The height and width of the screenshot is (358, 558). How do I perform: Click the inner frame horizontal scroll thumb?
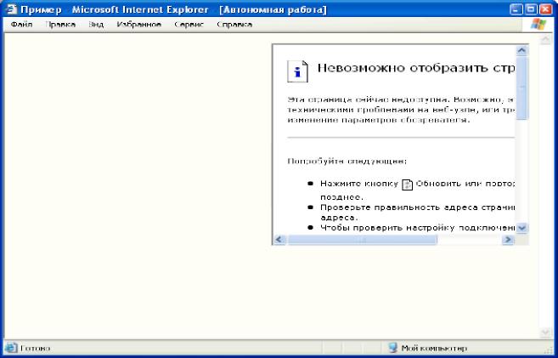[x=363, y=240]
